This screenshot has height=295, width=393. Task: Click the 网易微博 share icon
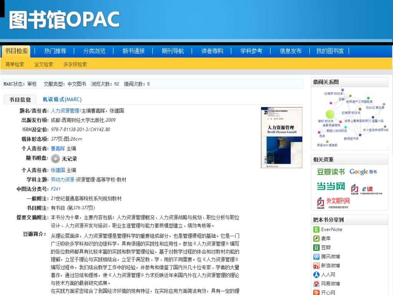pos(316,284)
